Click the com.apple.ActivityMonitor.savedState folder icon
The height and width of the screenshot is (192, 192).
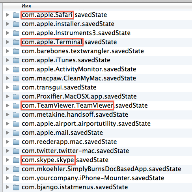pyautogui.click(x=16, y=69)
